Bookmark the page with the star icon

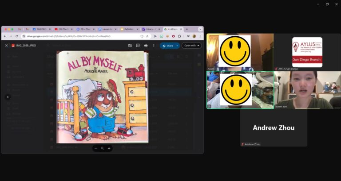pos(147,36)
